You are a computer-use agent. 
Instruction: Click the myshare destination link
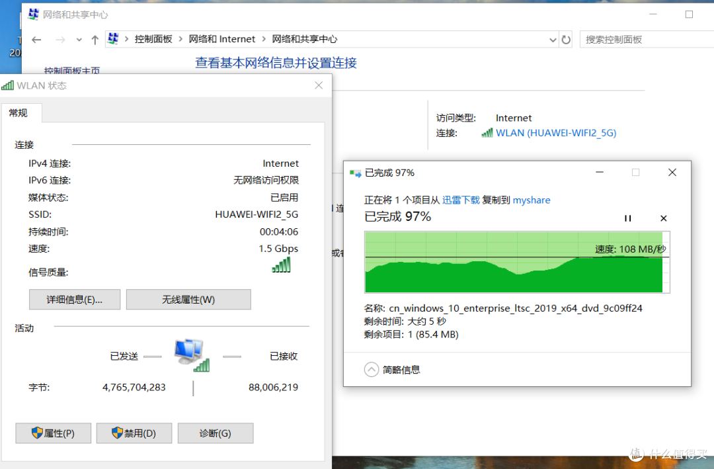click(x=532, y=200)
